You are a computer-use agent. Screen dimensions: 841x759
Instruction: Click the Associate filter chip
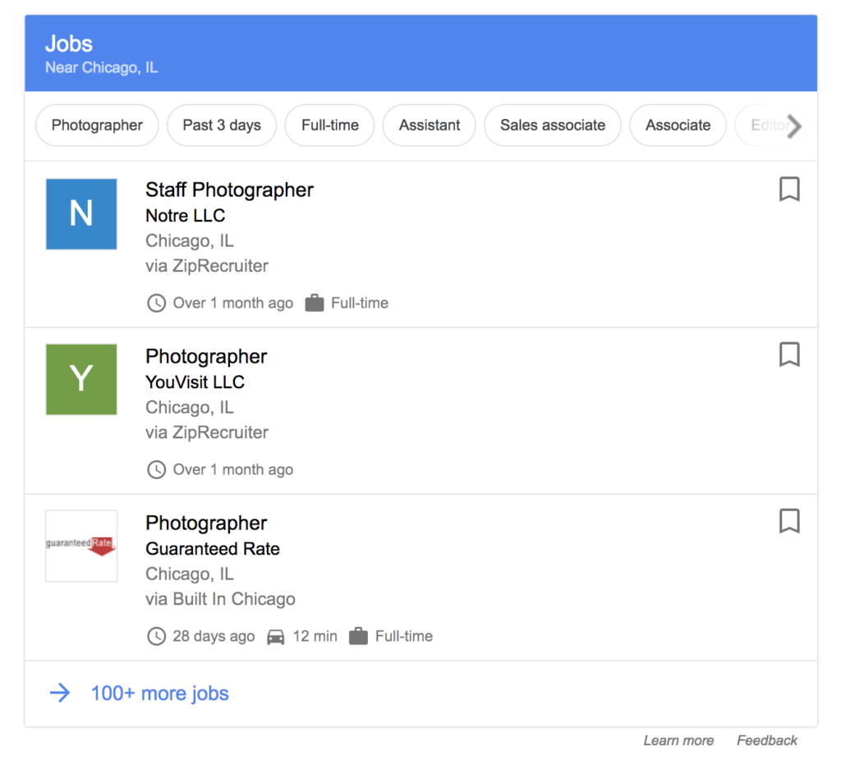pos(678,126)
